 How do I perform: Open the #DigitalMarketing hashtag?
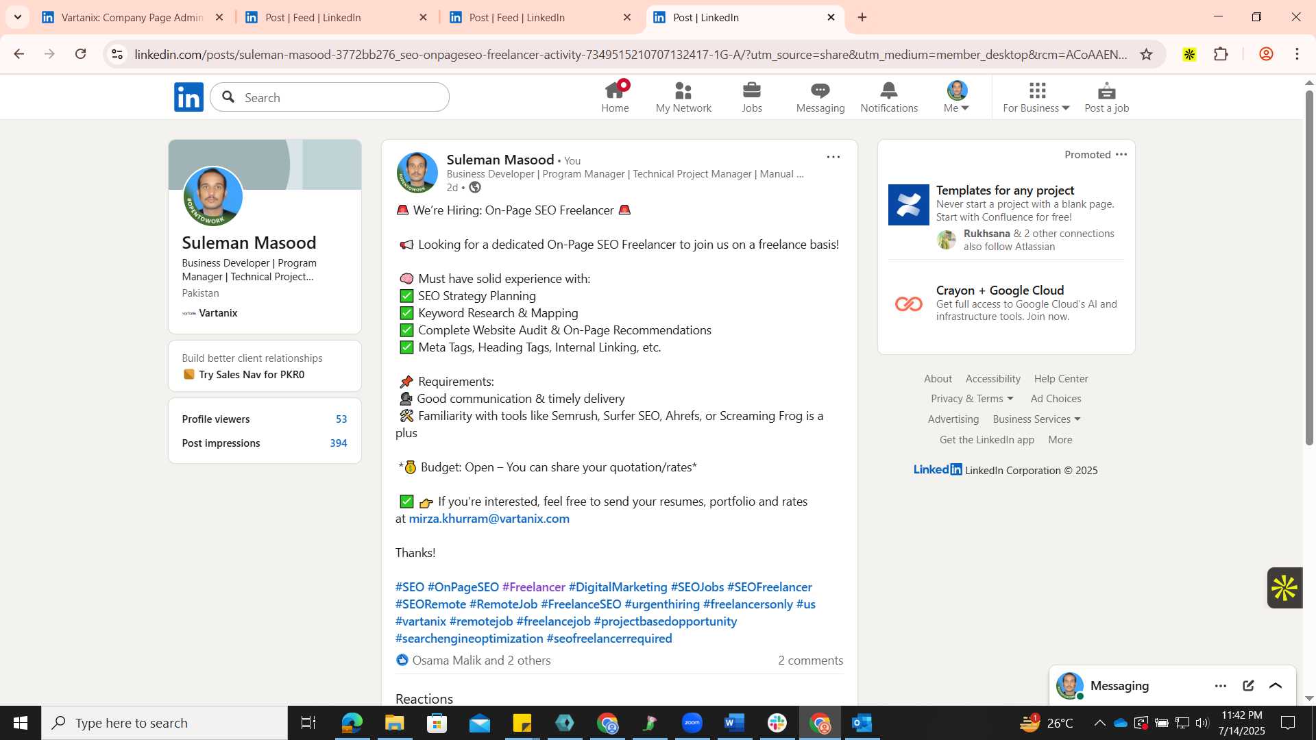tap(618, 587)
